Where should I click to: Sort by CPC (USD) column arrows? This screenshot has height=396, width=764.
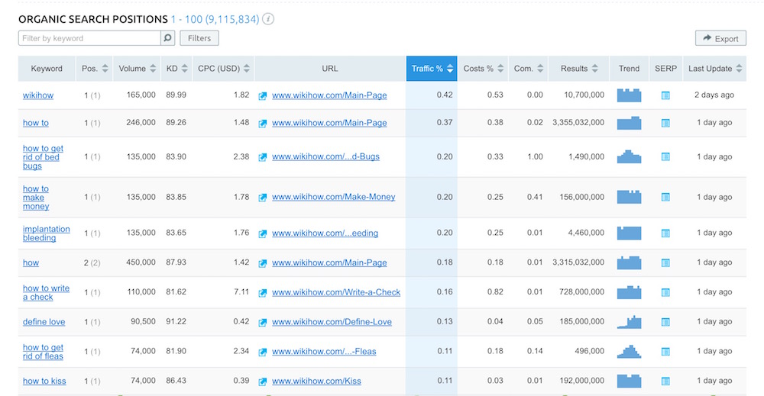247,69
